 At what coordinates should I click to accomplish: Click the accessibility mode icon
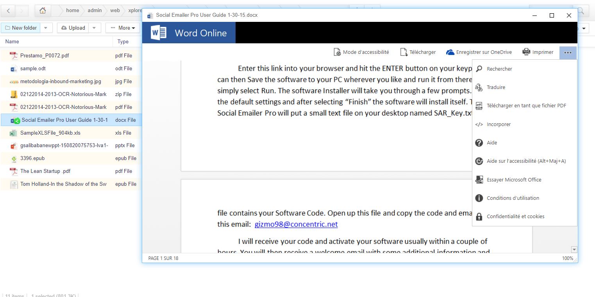pyautogui.click(x=337, y=52)
